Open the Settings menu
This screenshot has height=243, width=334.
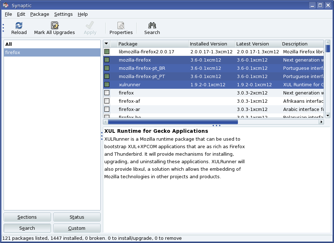(x=63, y=14)
